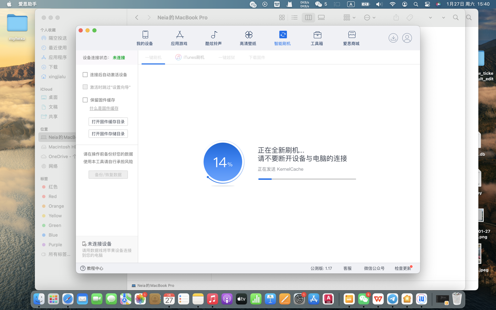Switch to 一键刷机 tab

tap(153, 58)
